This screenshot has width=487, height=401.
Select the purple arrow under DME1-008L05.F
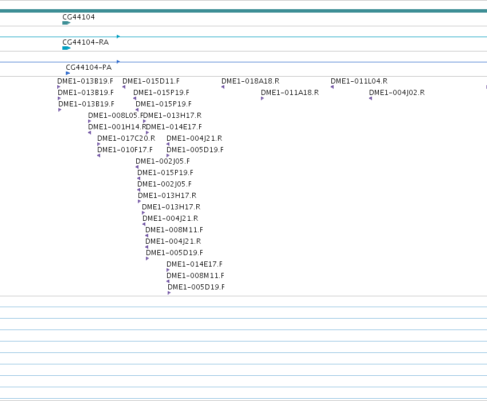[x=90, y=121]
